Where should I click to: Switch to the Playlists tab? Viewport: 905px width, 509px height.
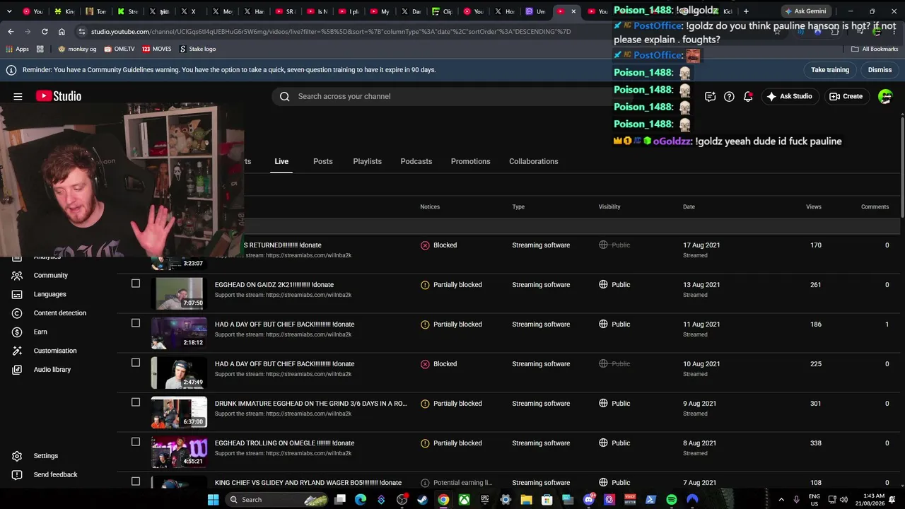coord(367,161)
